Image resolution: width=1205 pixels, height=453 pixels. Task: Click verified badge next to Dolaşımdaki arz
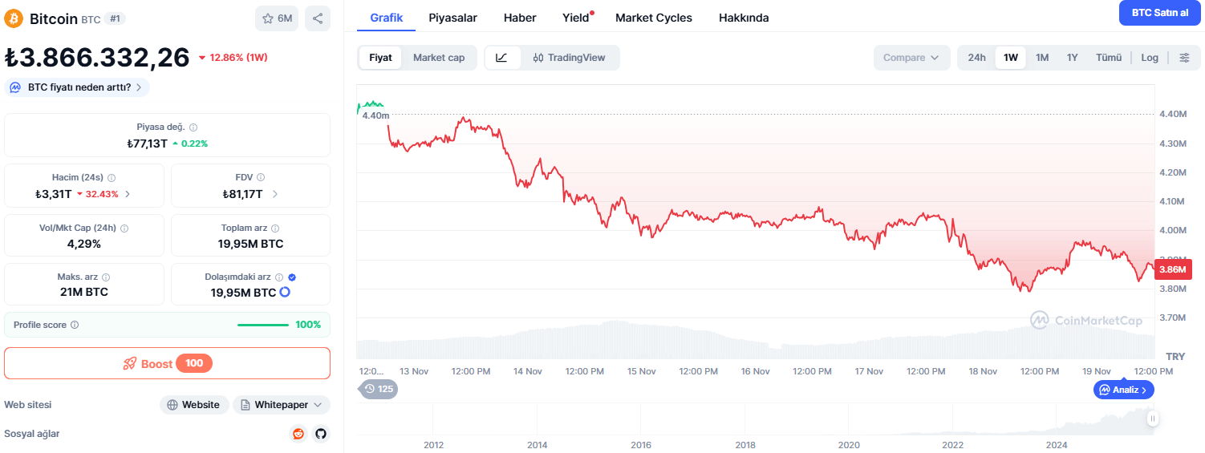(292, 277)
